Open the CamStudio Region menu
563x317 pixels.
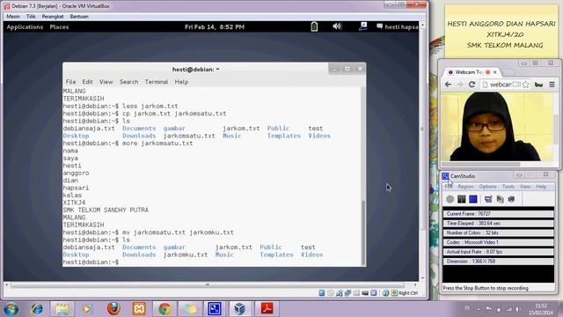click(x=465, y=187)
